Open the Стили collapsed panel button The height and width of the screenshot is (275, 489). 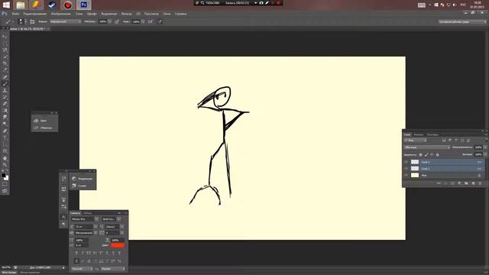point(83,186)
